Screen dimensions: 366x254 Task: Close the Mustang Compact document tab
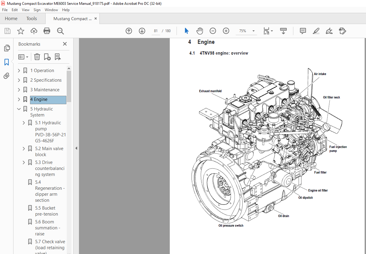(x=95, y=18)
